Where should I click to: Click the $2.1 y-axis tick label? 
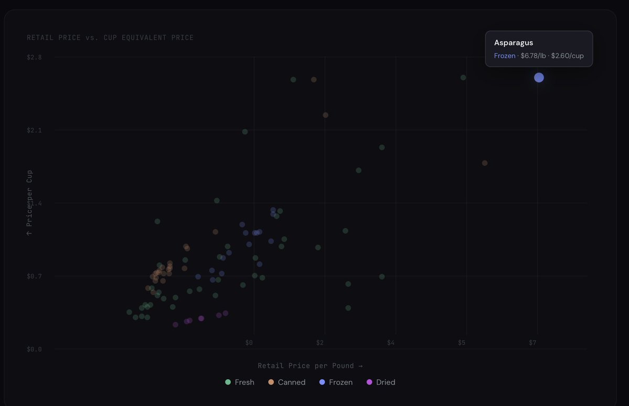pyautogui.click(x=34, y=131)
